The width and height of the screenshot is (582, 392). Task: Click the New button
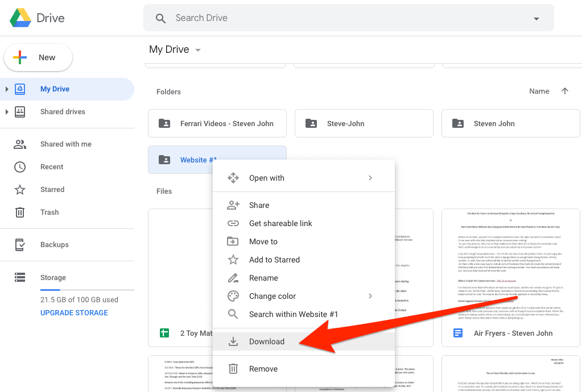38,57
